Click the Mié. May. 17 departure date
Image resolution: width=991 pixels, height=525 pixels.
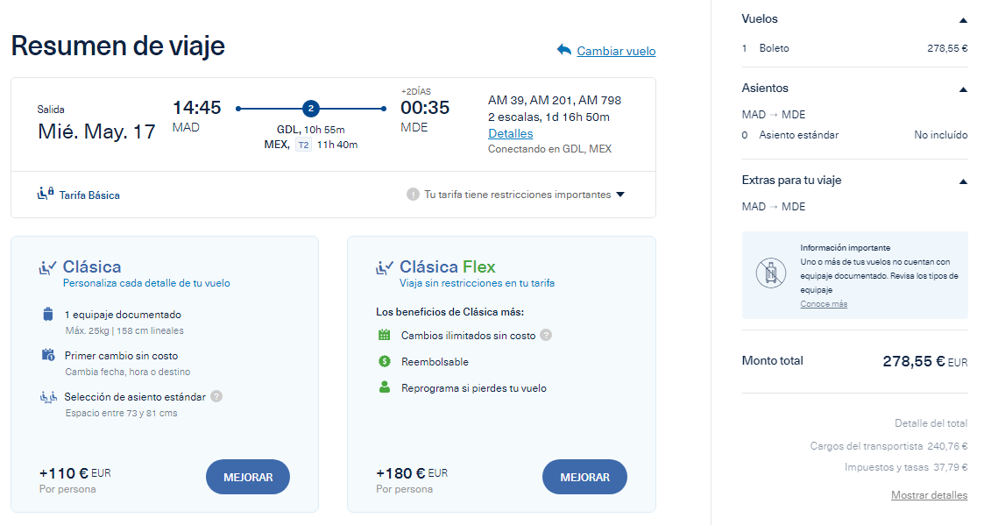point(96,131)
